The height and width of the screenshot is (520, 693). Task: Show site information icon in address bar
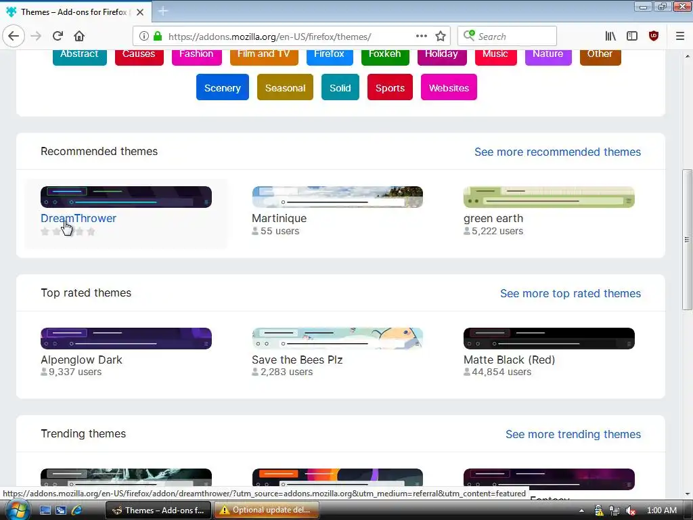pos(143,37)
